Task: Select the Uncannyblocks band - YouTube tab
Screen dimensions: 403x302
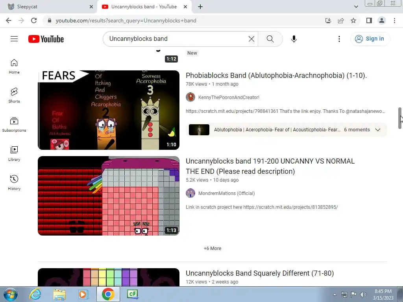Action: (144, 7)
